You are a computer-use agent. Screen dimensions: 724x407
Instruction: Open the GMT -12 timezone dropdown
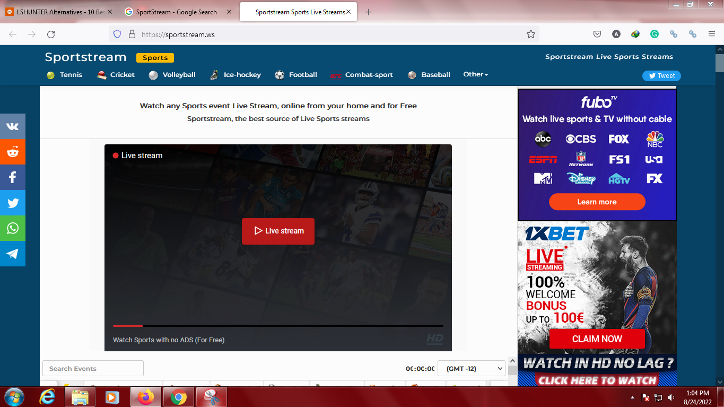click(472, 368)
